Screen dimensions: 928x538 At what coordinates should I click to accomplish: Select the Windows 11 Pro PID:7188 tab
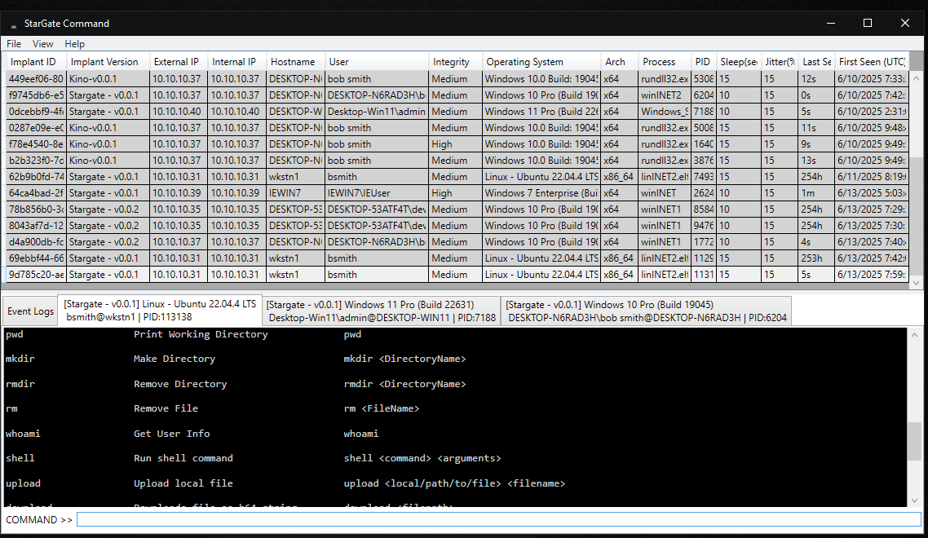(x=382, y=311)
